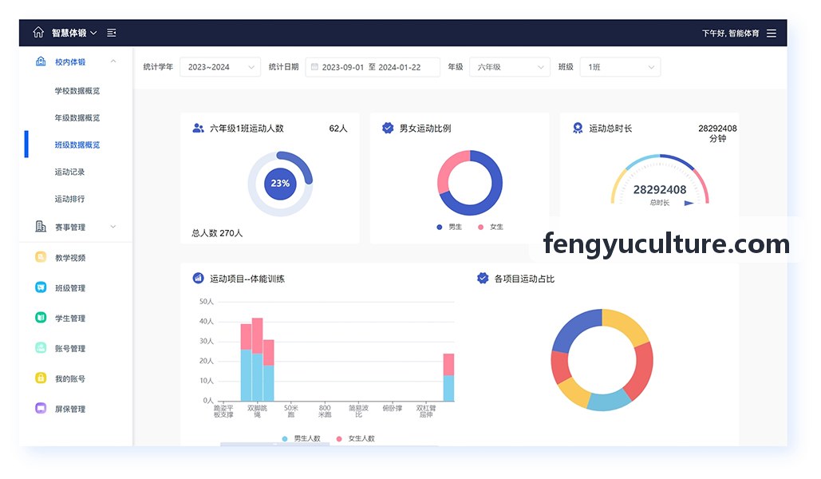
Task: Open the 教学视频 section
Action: click(x=70, y=257)
